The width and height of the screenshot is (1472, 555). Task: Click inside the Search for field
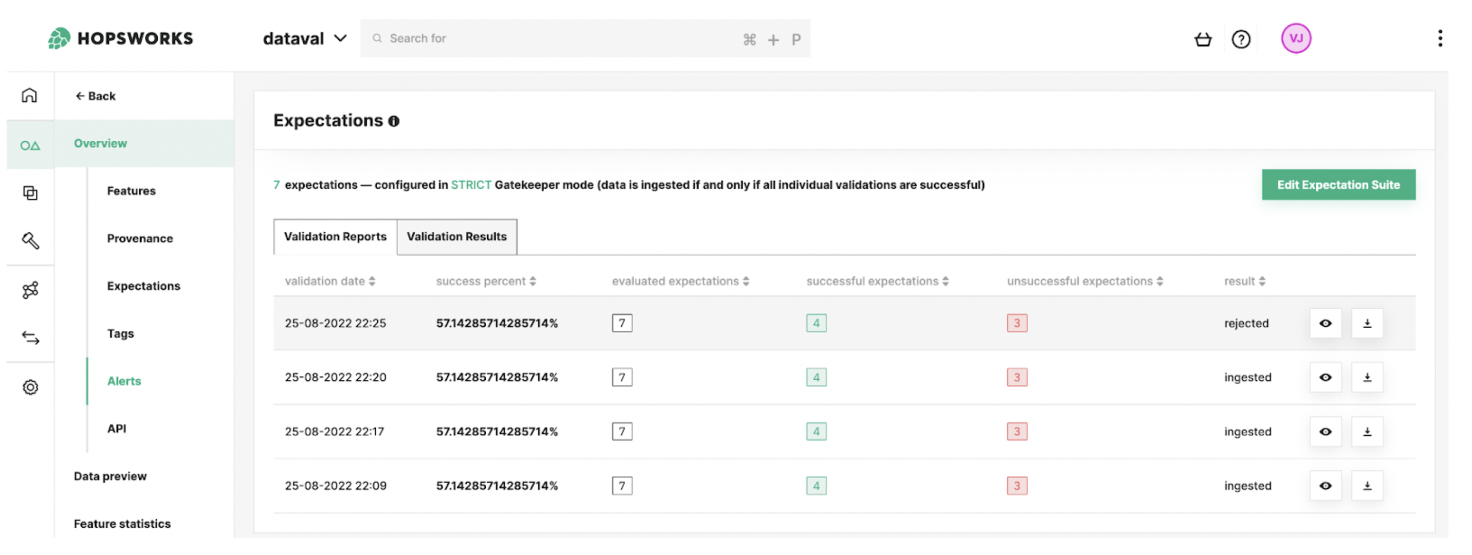coord(514,38)
